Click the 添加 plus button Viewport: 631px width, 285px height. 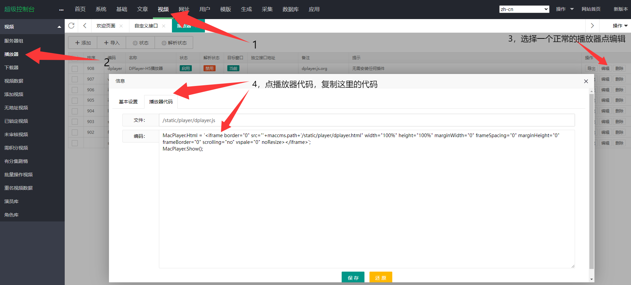(83, 43)
